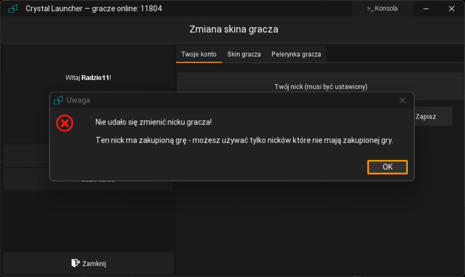This screenshot has height=277, width=465.
Task: Click the exit door icon beside Zamknij
Action: (75, 263)
